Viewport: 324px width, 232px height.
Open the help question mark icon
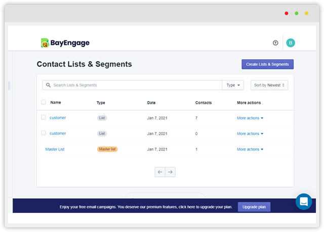pyautogui.click(x=275, y=43)
